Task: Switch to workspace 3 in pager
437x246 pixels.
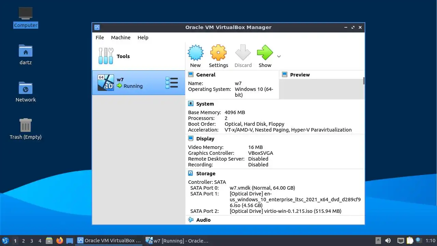Action: coord(31,241)
